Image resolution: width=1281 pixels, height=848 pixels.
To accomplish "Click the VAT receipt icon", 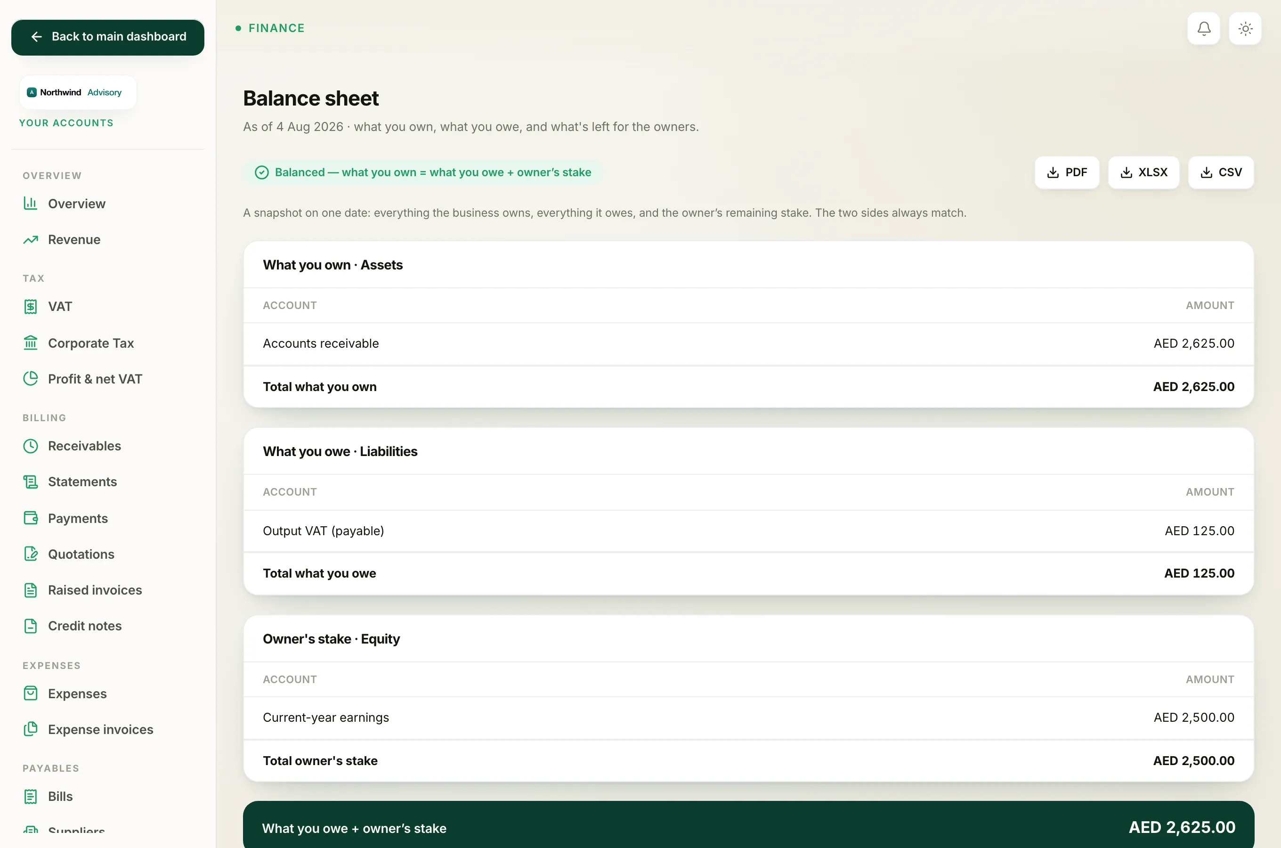I will point(30,307).
